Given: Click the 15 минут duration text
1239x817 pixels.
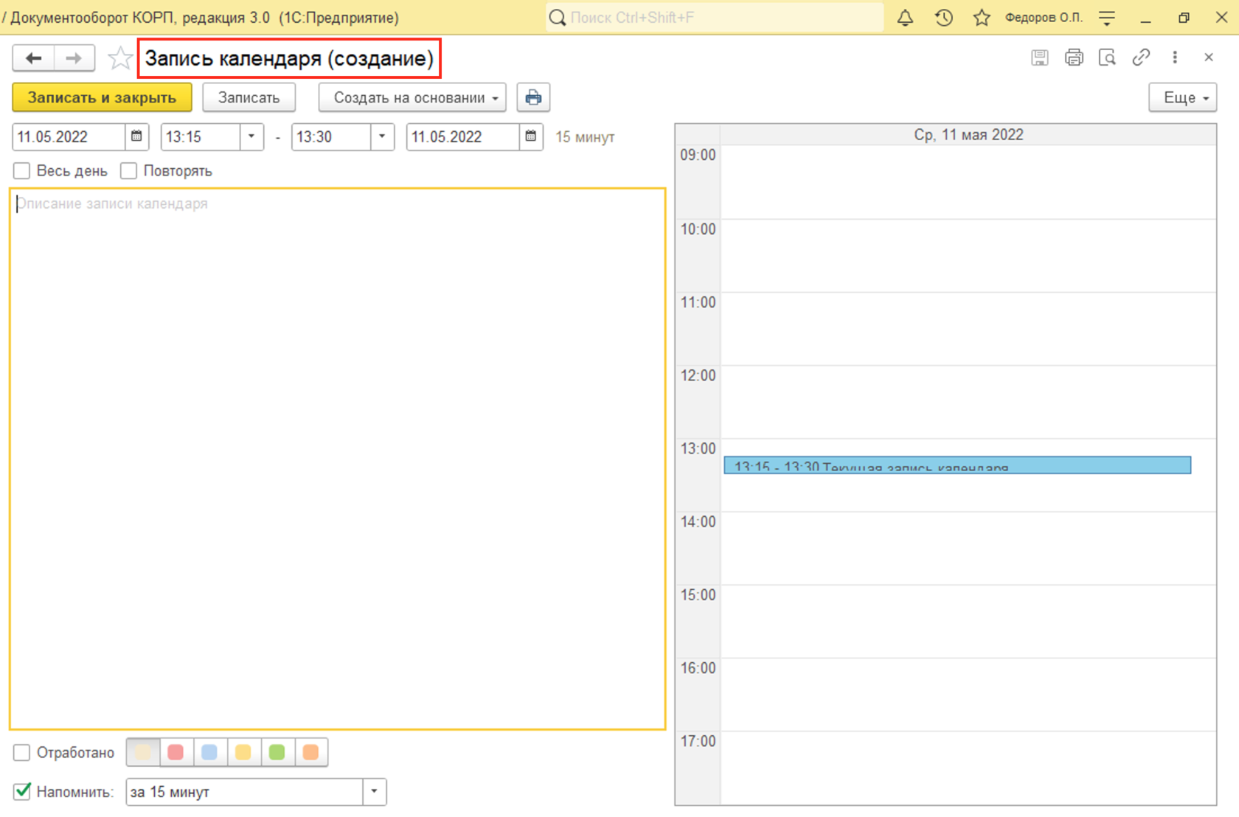Looking at the screenshot, I should [585, 137].
